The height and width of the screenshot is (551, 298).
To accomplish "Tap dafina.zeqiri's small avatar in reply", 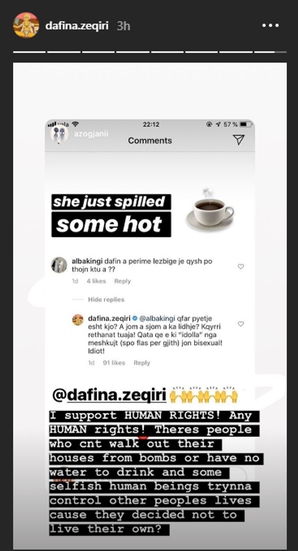I will [x=78, y=320].
